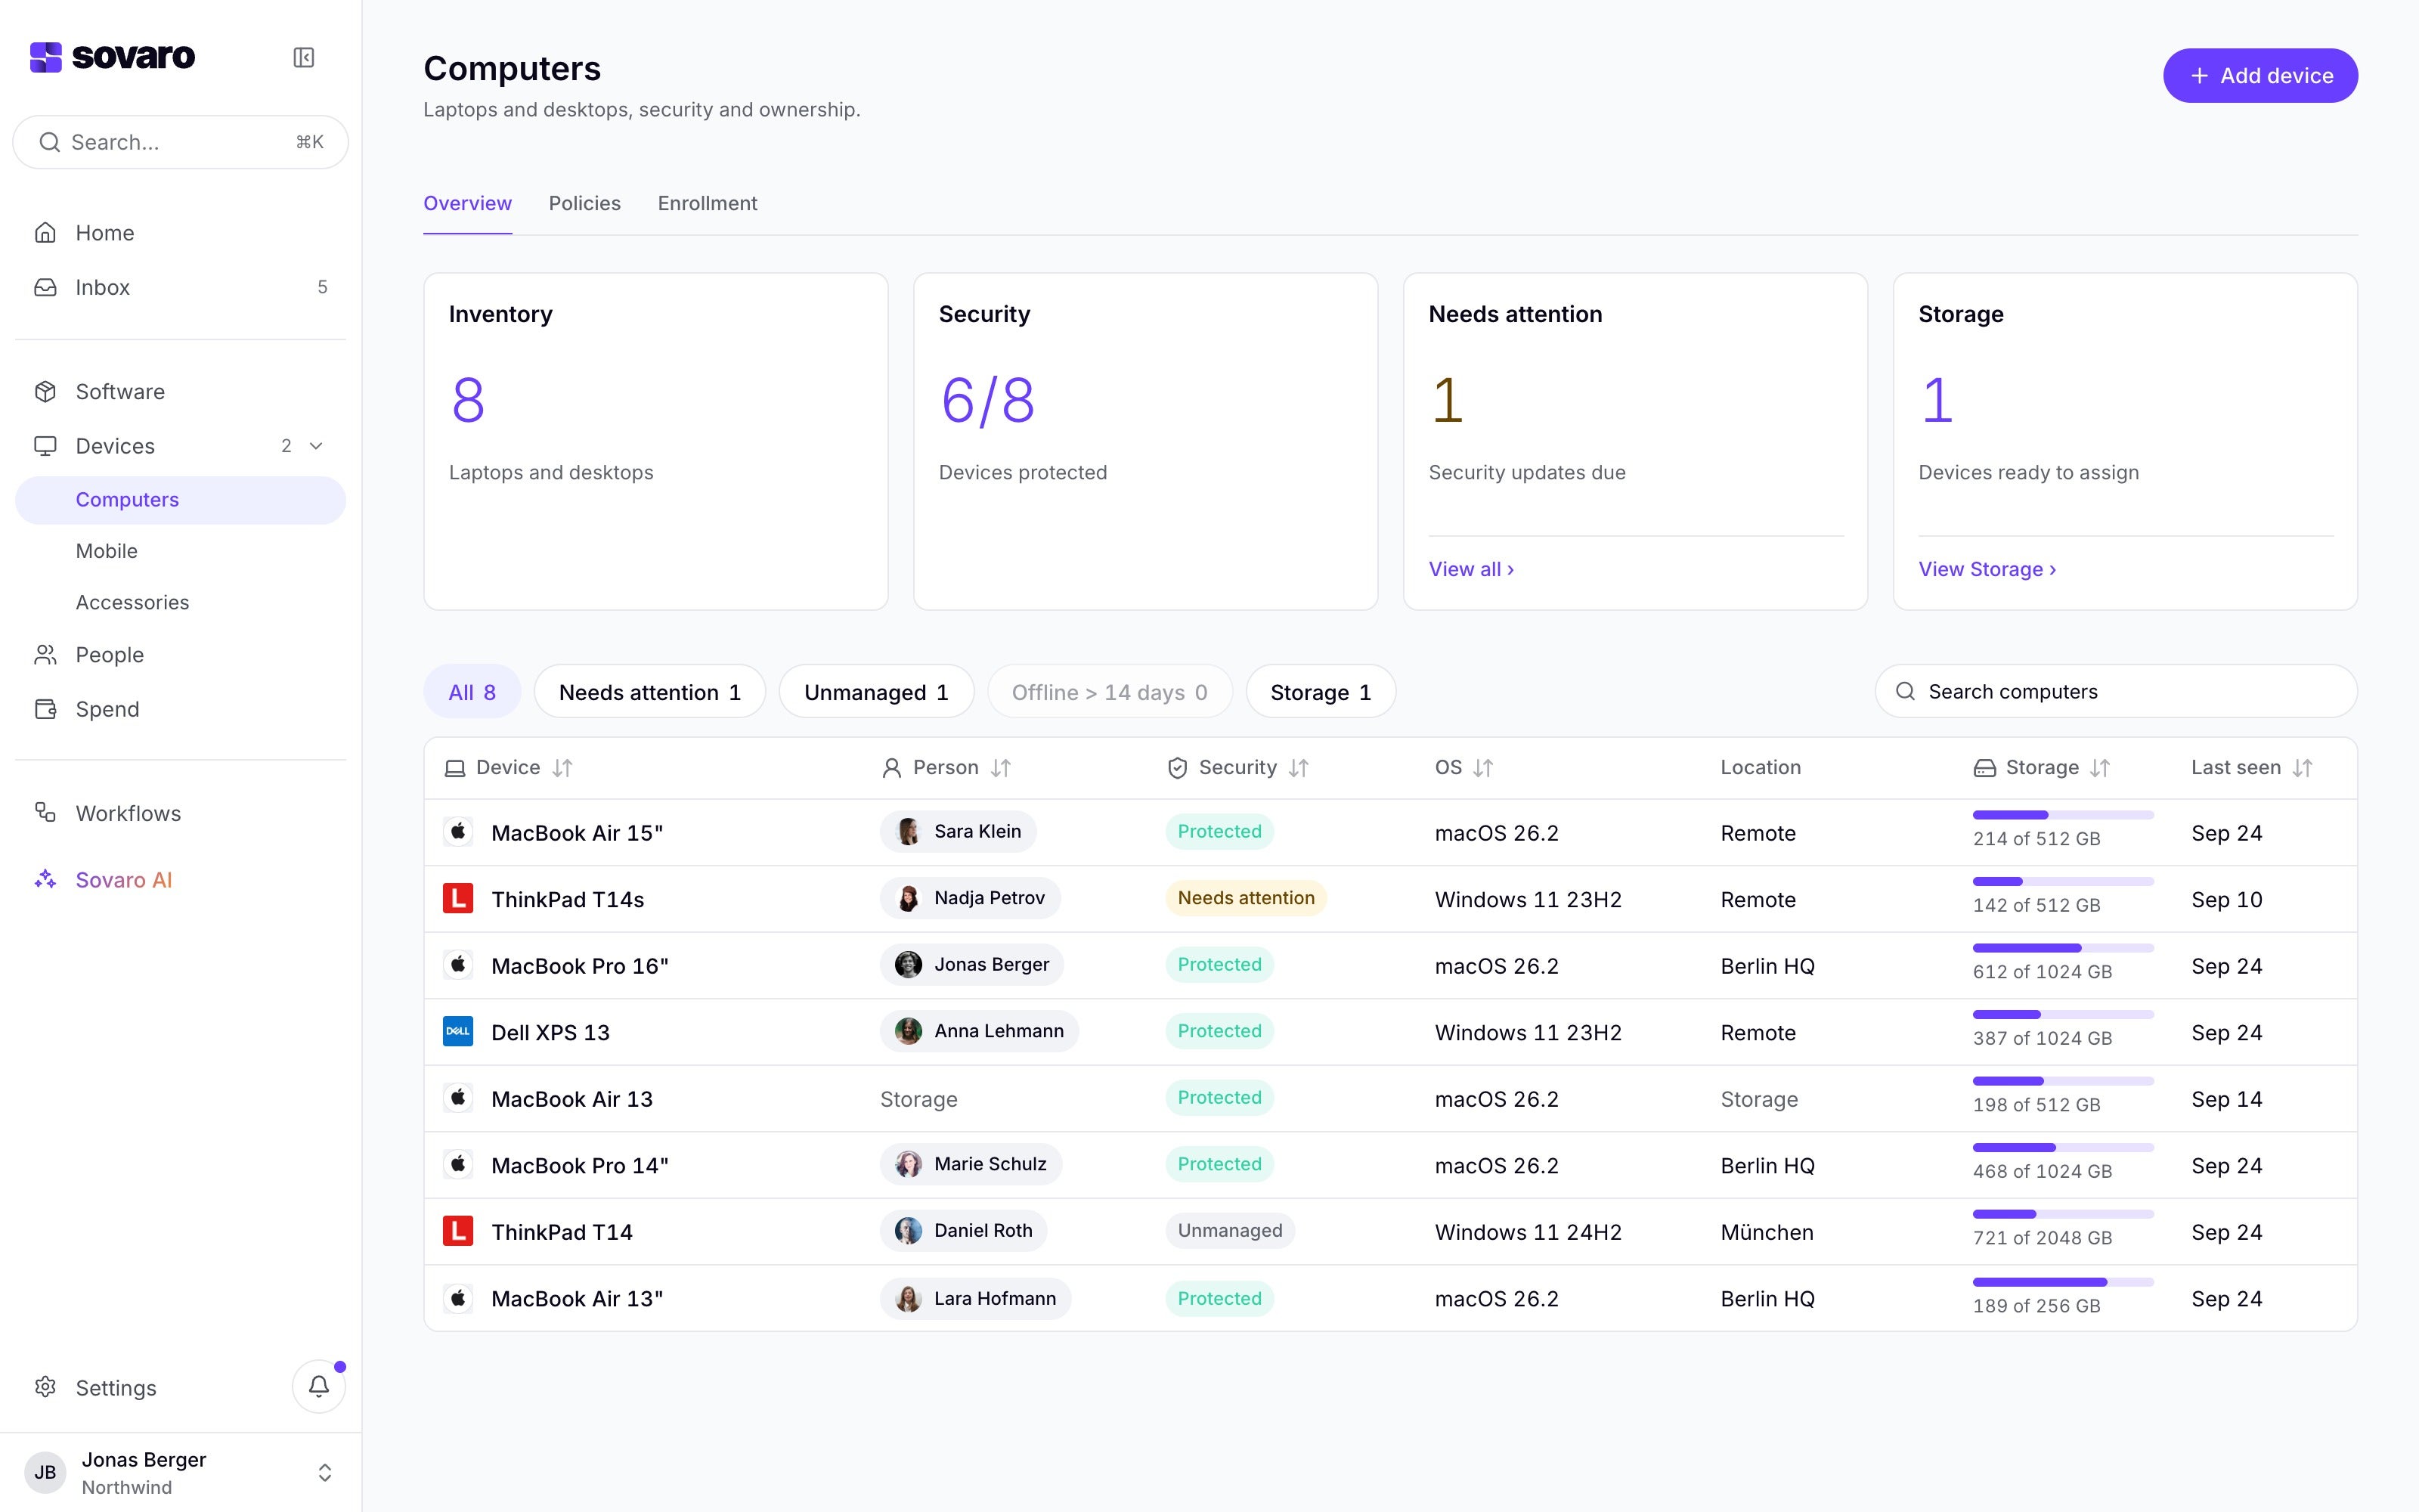Click the Sovaro logo
Viewport: 2419px width, 1512px height.
[x=112, y=57]
